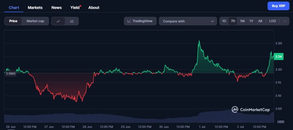Click the 28 Jun date label
The width and height of the screenshot is (293, 130).
(87, 127)
